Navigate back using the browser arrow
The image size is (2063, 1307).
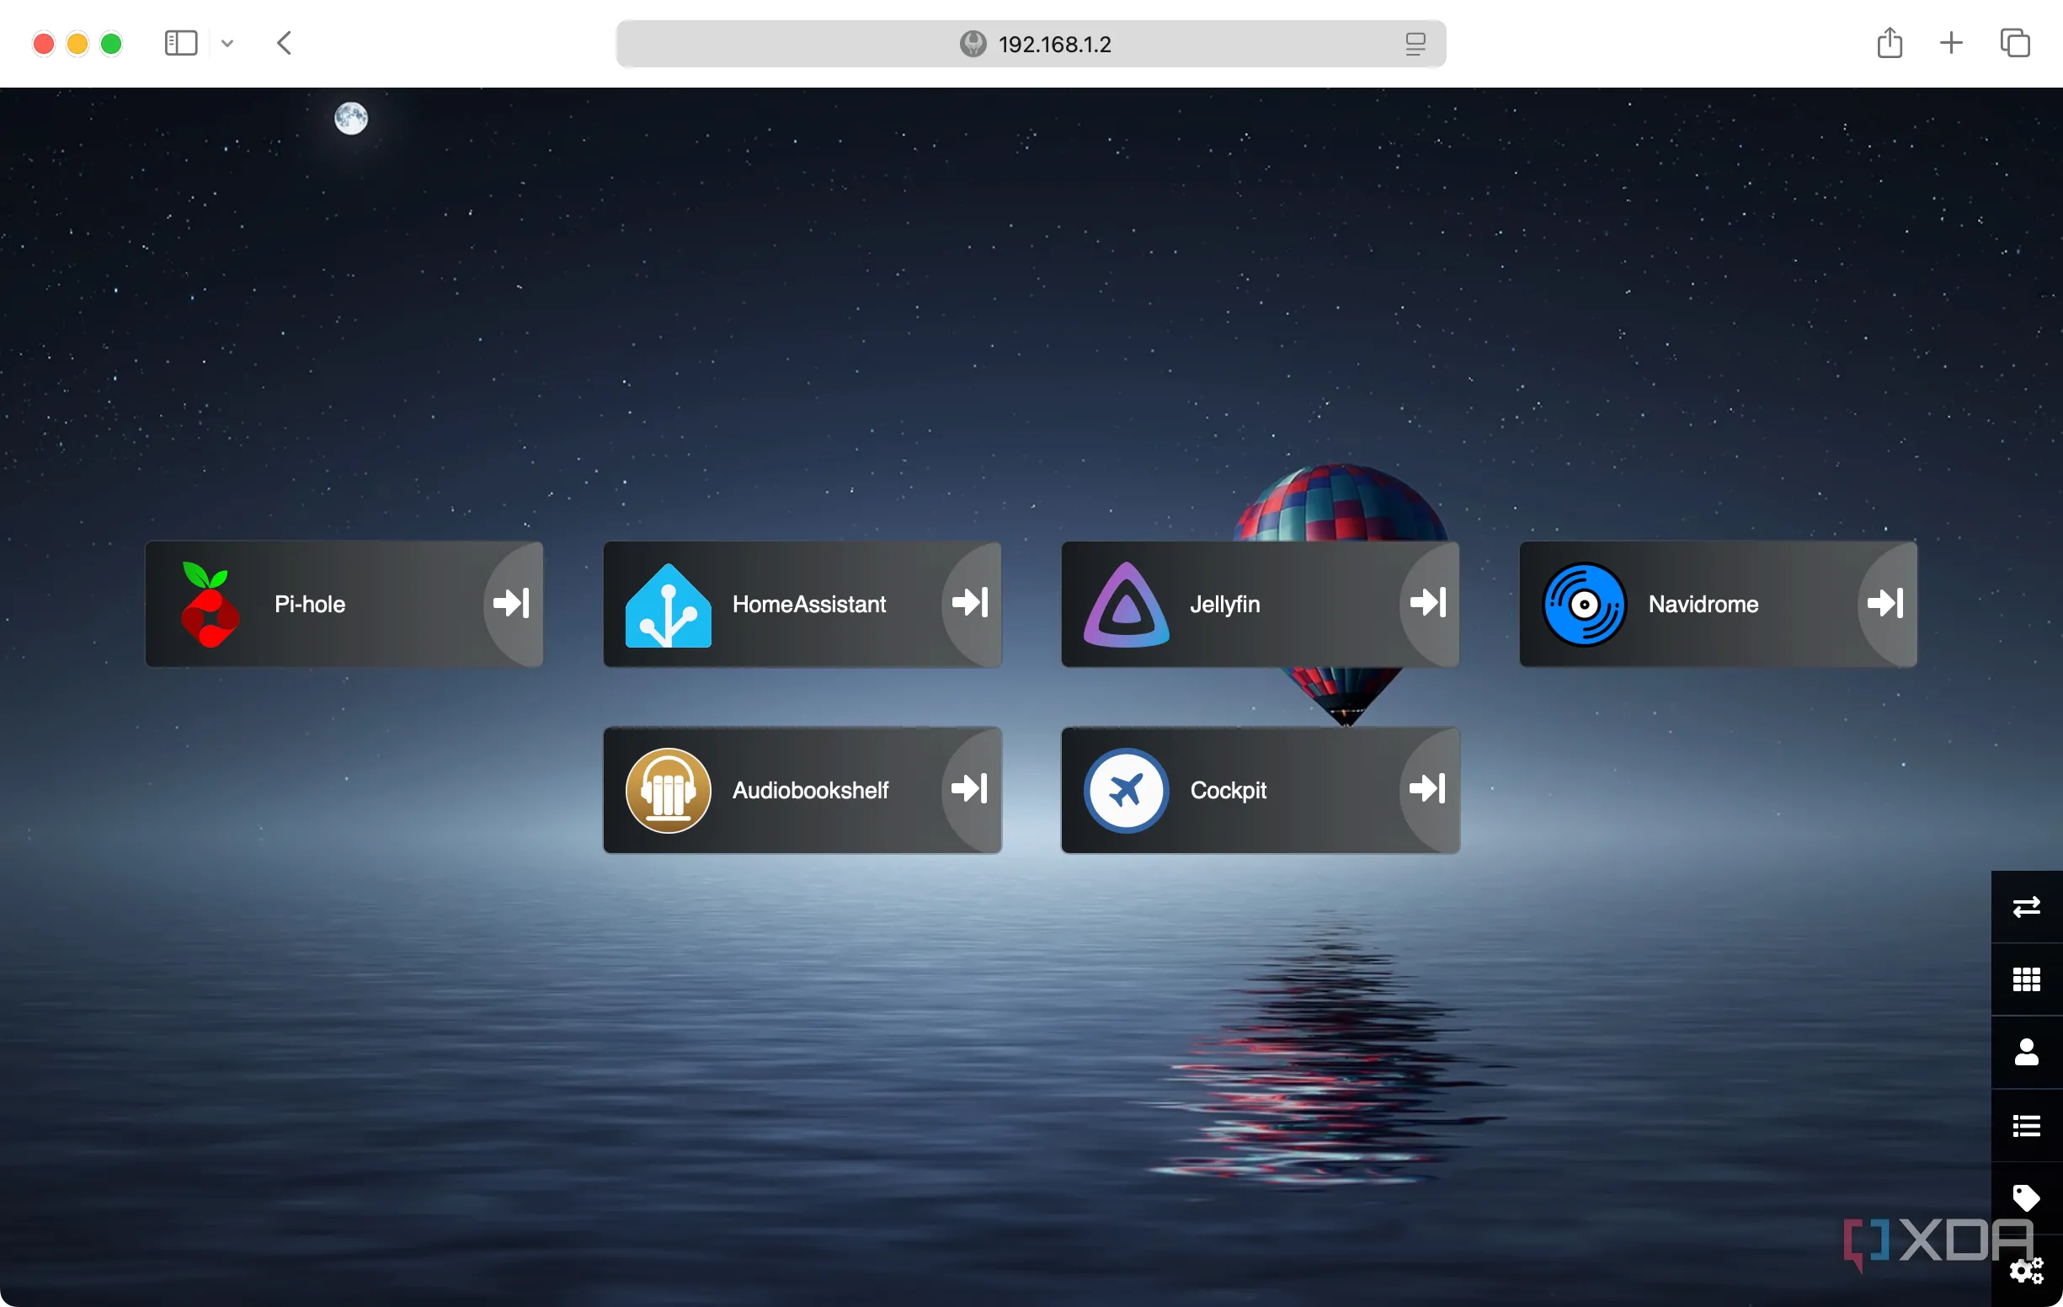coord(285,43)
